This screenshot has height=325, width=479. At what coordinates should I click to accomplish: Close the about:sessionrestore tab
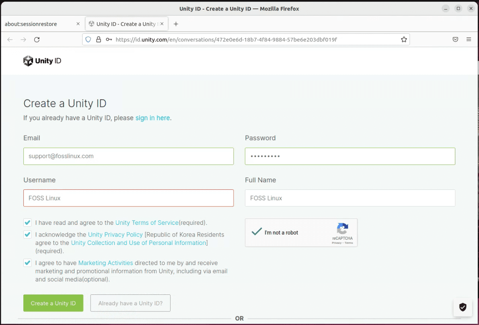click(78, 24)
